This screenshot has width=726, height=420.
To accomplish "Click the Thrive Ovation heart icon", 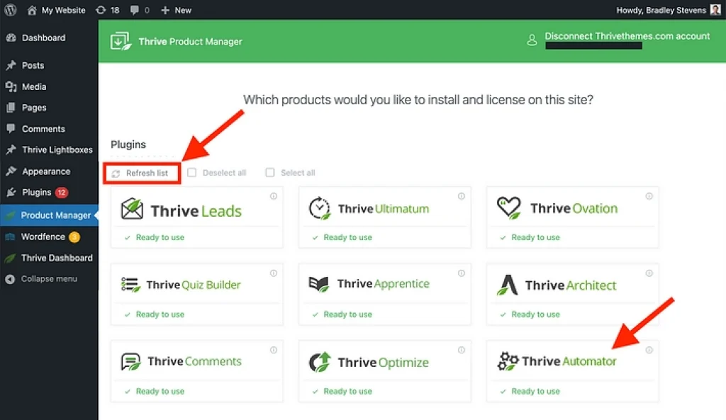I will point(508,208).
